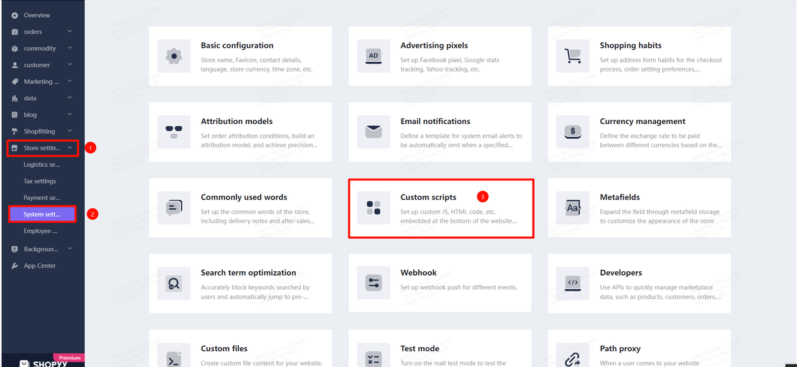
Task: Click the Path proxy title
Action: pos(620,348)
